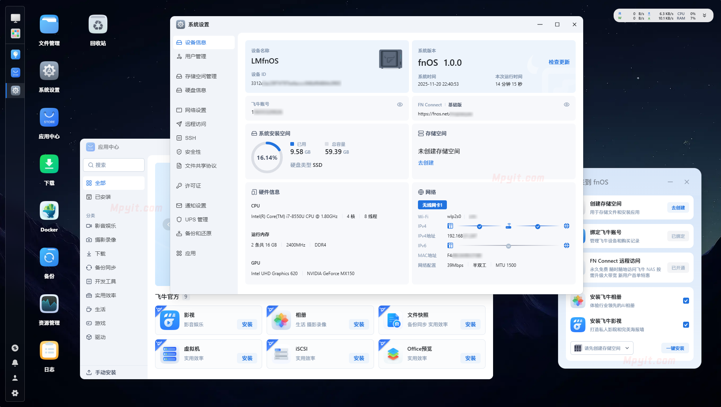Click 去创建 button in welcome panel

678,207
